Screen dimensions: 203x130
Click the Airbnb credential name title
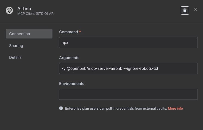click(24, 9)
